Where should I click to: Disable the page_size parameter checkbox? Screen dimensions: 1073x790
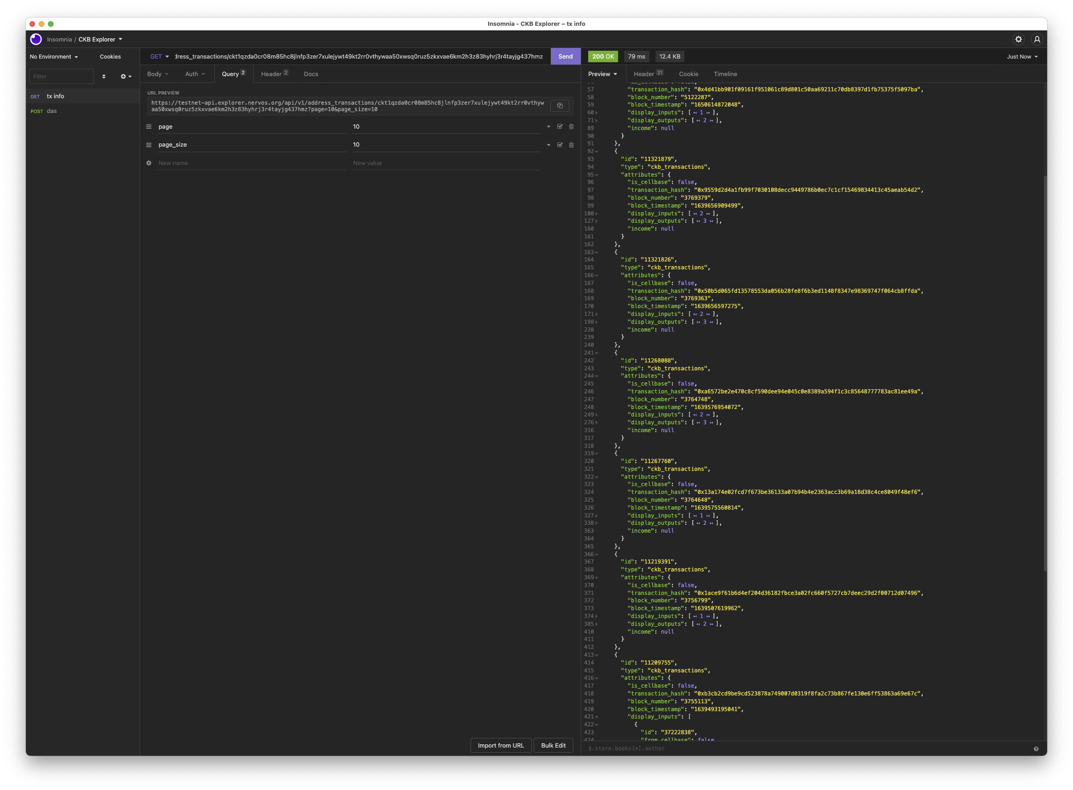pos(560,145)
